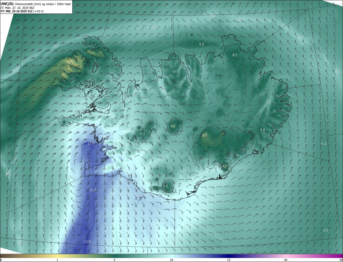The image size is (343, 262).
Task: Click the 4.9 value off the north coast
Action: [202, 44]
